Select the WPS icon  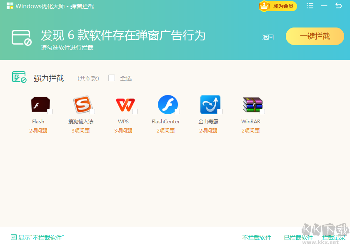[125, 105]
